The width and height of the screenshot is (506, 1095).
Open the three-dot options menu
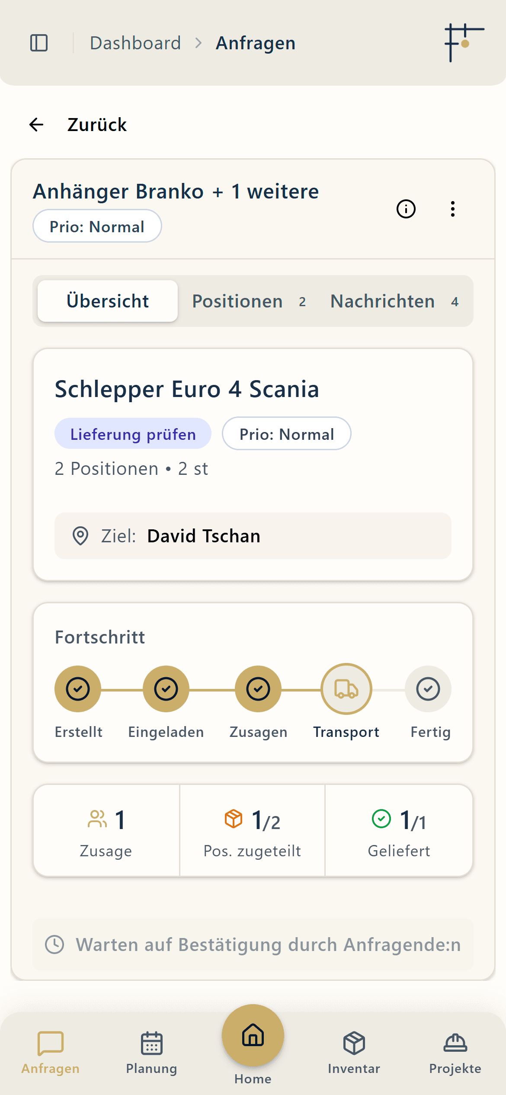pos(453,209)
